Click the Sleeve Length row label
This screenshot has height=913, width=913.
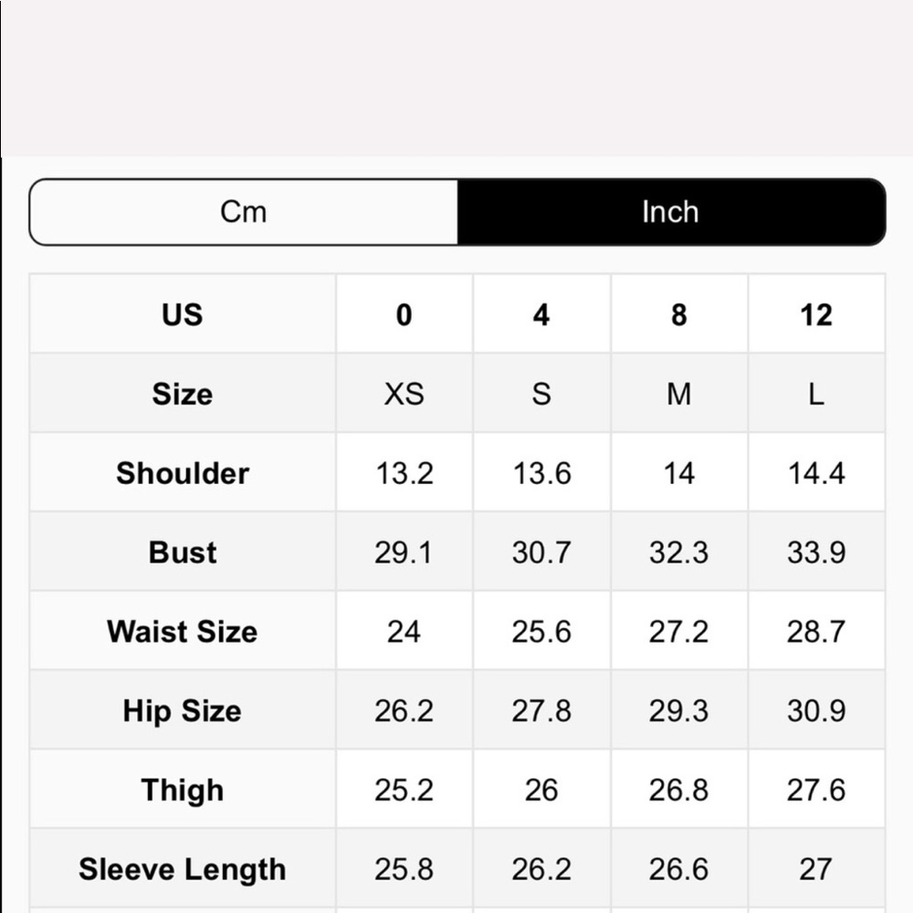click(x=183, y=870)
